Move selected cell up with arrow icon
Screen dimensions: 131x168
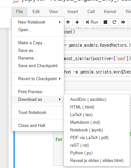pyautogui.click(x=68, y=22)
